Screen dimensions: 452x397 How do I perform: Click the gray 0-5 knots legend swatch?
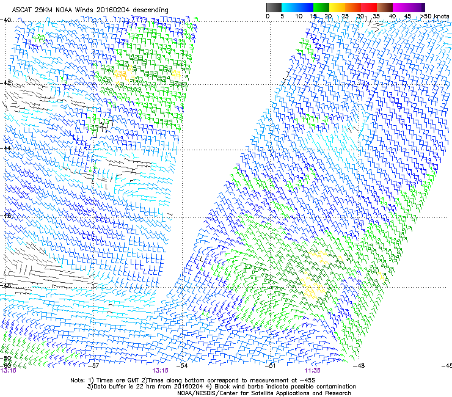[x=274, y=7]
